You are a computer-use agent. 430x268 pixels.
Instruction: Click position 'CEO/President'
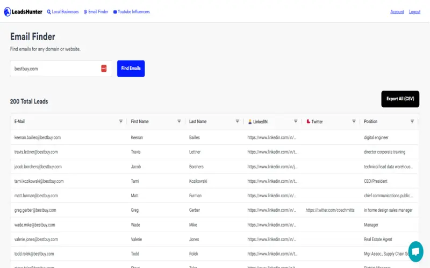(x=375, y=181)
